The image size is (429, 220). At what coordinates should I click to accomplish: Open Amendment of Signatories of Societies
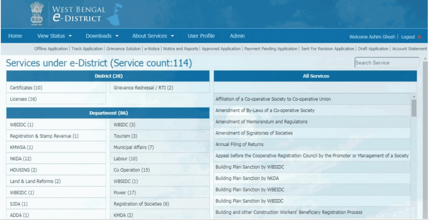(x=312, y=133)
